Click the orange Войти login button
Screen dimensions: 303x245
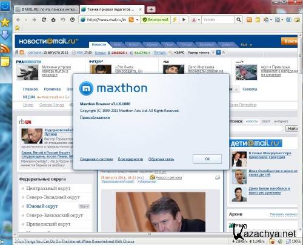pyautogui.click(x=290, y=41)
